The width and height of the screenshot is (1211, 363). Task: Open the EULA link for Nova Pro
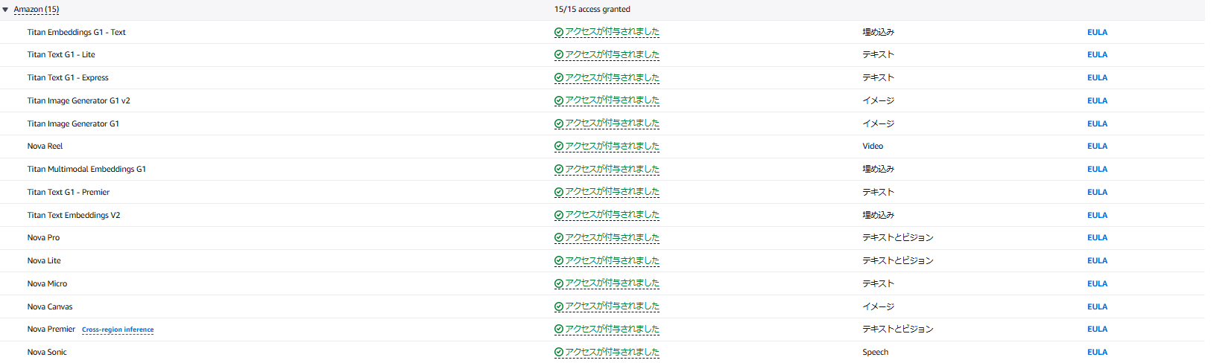pyautogui.click(x=1097, y=238)
